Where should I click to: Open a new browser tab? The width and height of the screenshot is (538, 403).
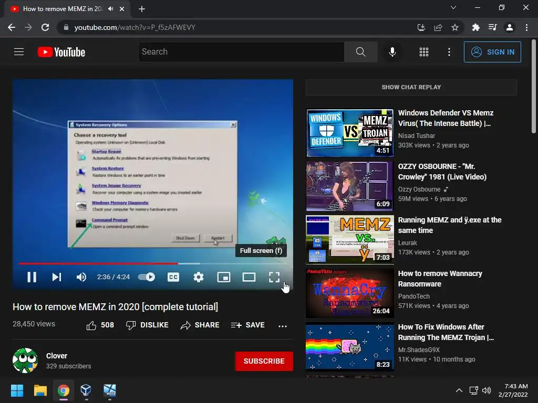(x=142, y=9)
